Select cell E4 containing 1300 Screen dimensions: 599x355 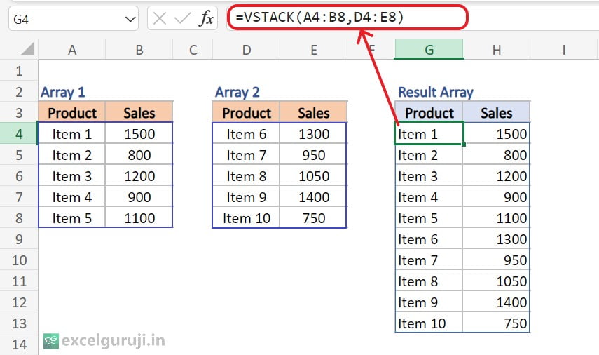coord(314,134)
